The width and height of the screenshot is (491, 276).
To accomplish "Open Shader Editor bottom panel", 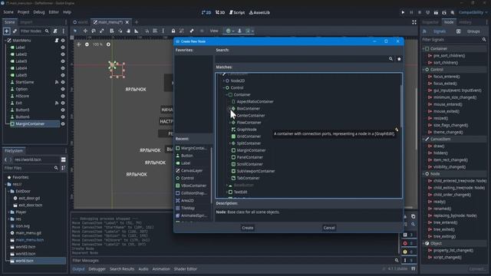I will (185, 269).
